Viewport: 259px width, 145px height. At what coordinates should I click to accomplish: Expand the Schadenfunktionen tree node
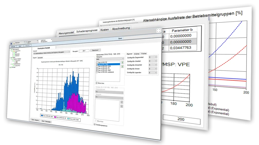point(11,64)
